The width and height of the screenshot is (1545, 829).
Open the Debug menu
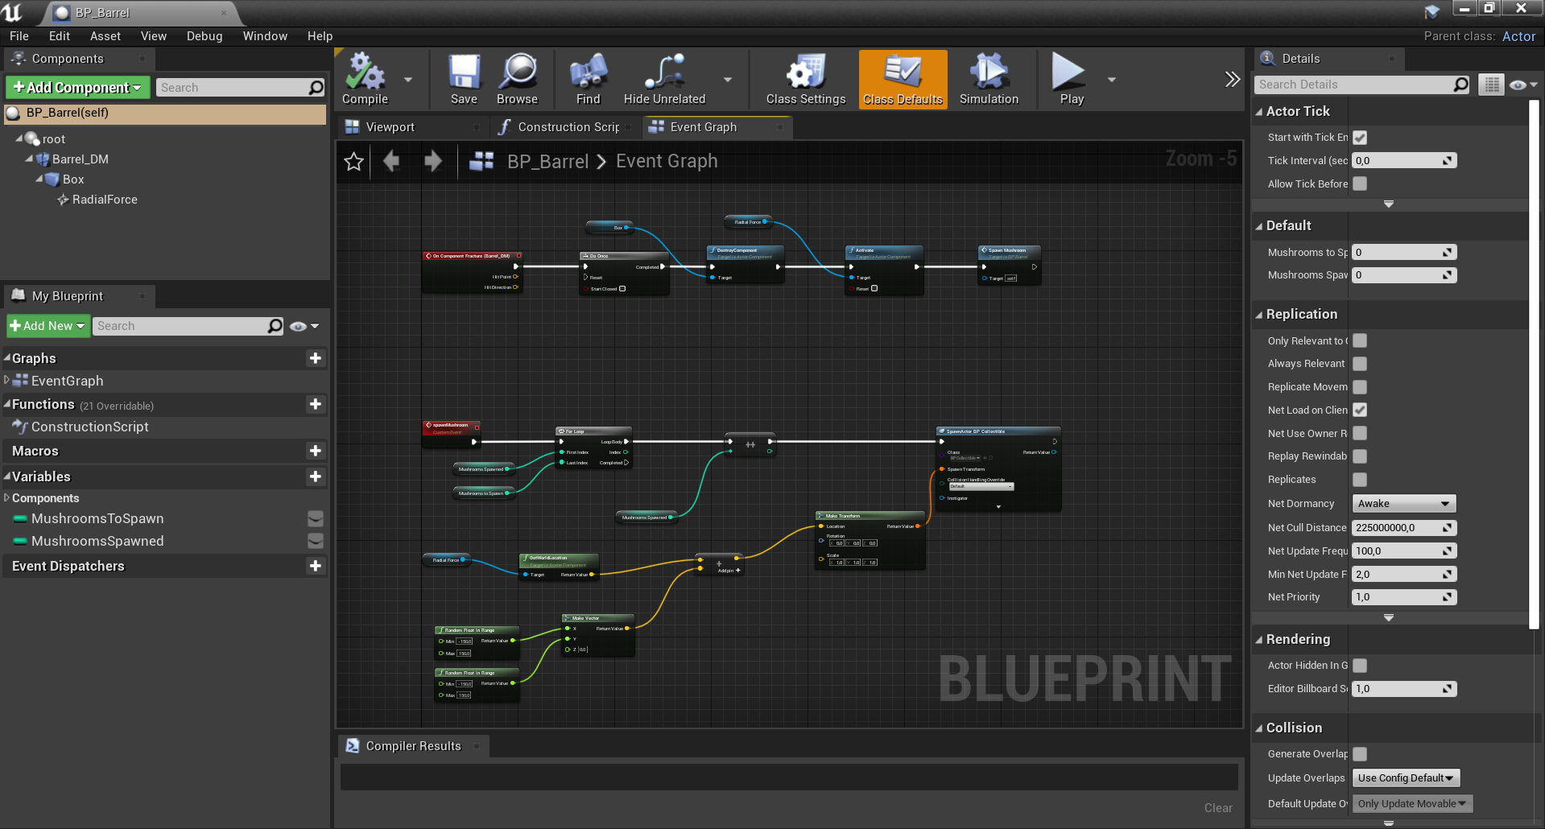point(204,36)
